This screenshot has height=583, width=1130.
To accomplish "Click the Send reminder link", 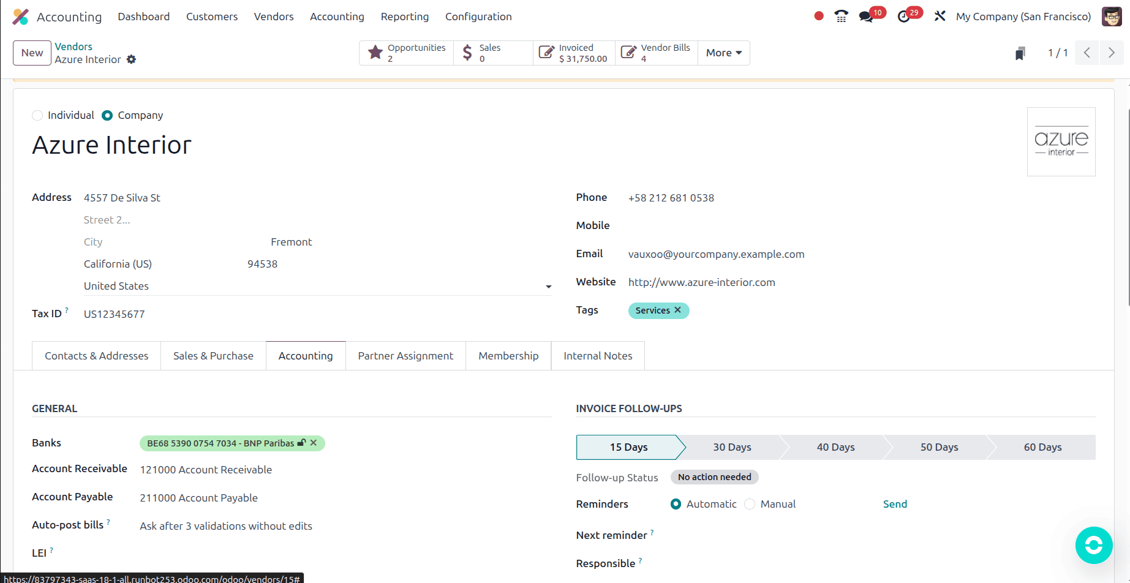I will (895, 504).
